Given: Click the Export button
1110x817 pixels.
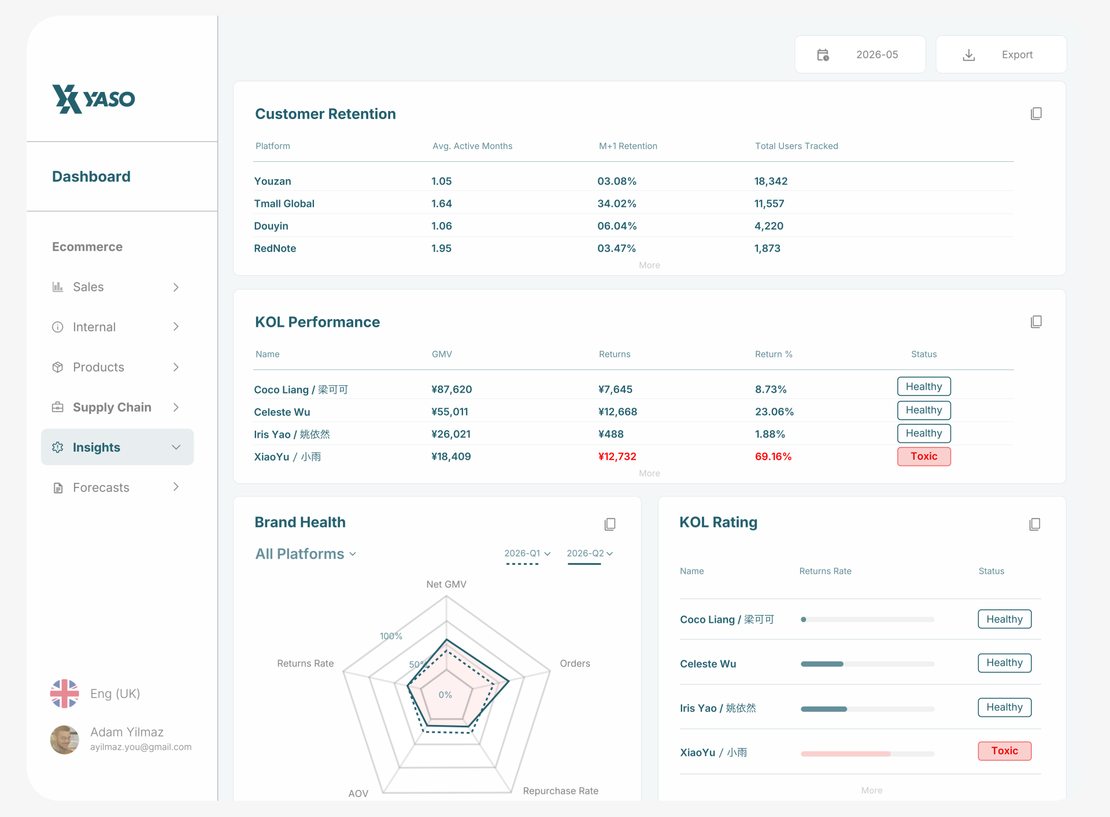Looking at the screenshot, I should [x=1001, y=54].
